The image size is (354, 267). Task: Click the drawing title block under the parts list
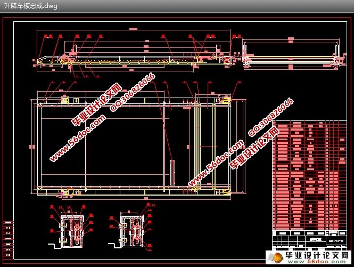coord(309,240)
